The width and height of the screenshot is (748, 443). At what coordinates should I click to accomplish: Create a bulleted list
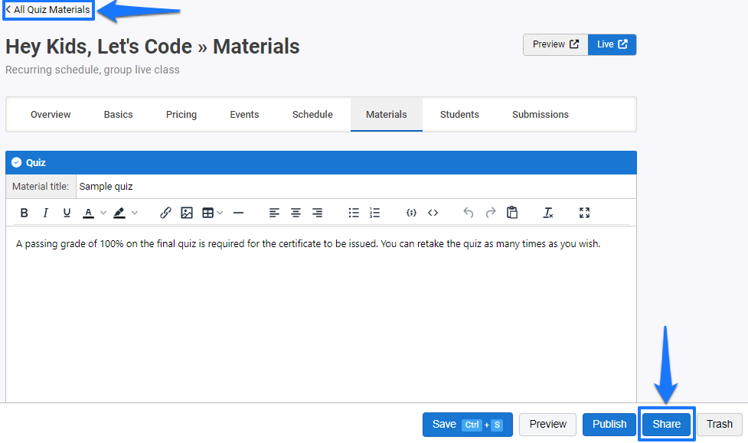tap(354, 212)
